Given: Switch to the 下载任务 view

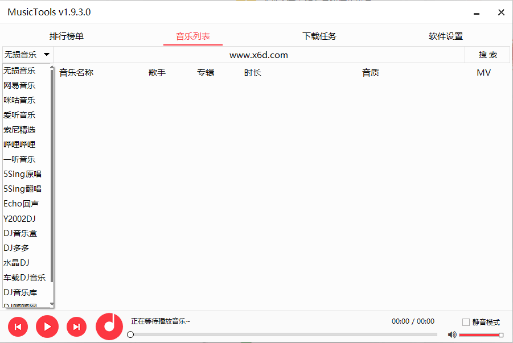Looking at the screenshot, I should [x=318, y=35].
